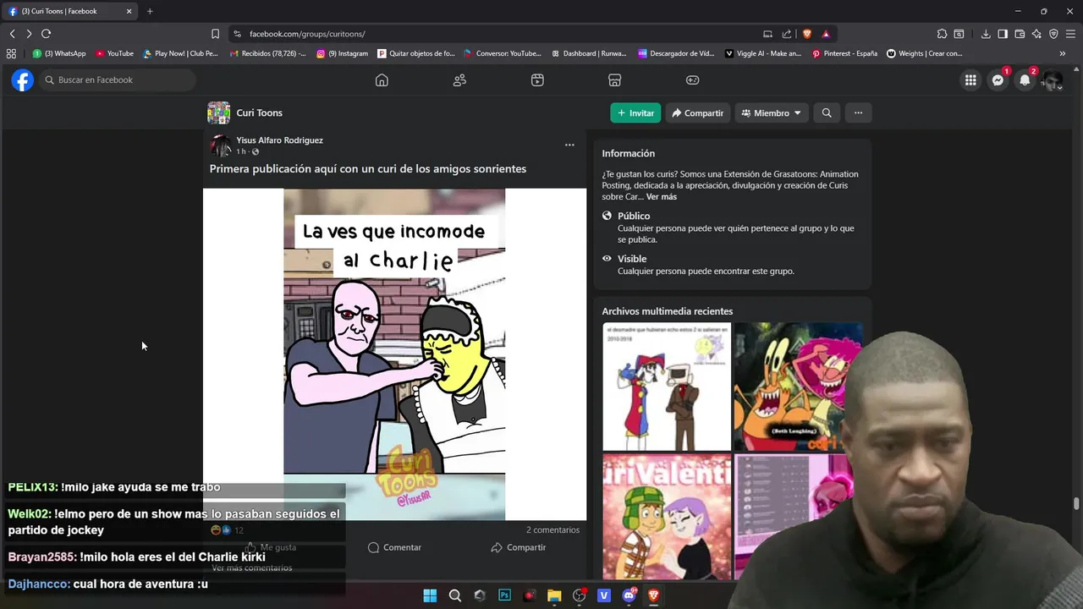Click the post's public audience globe icon
This screenshot has height=609, width=1083.
(256, 151)
